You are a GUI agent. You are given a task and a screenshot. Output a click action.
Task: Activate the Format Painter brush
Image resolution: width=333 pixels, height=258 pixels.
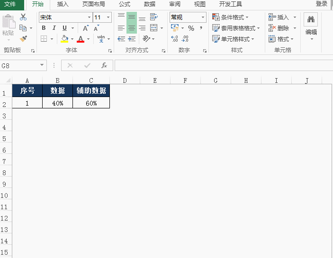(23, 39)
